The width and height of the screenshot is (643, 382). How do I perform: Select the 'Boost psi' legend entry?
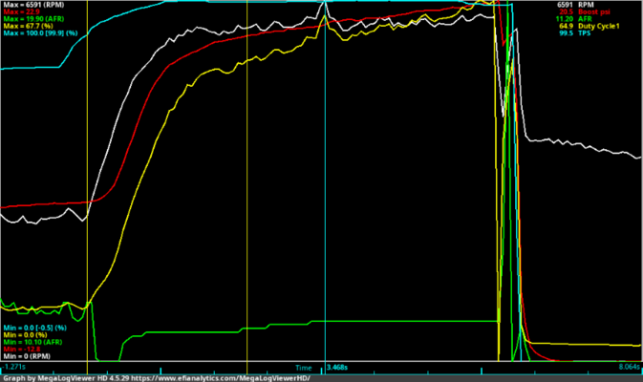click(593, 11)
